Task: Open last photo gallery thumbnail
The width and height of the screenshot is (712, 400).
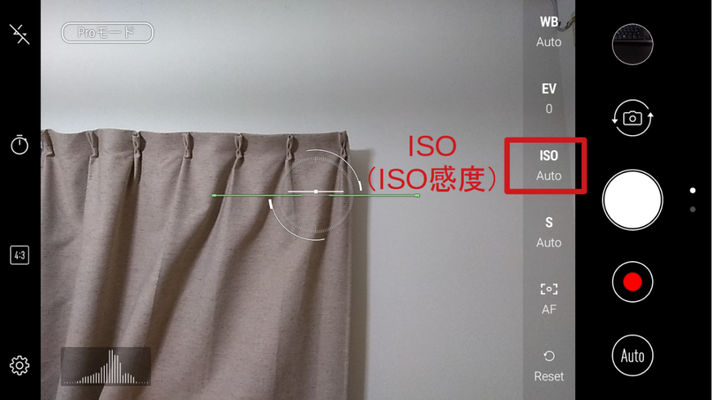Action: (632, 44)
